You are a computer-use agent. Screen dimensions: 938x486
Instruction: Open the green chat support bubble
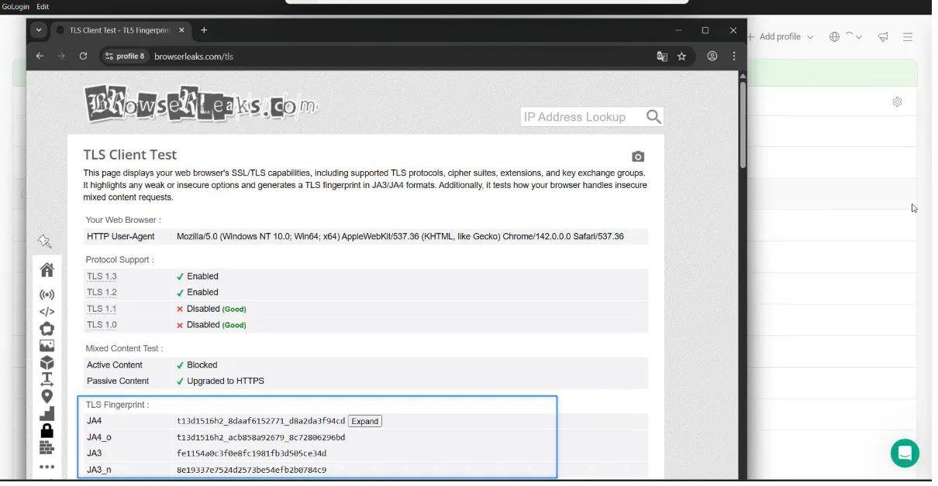pos(905,453)
